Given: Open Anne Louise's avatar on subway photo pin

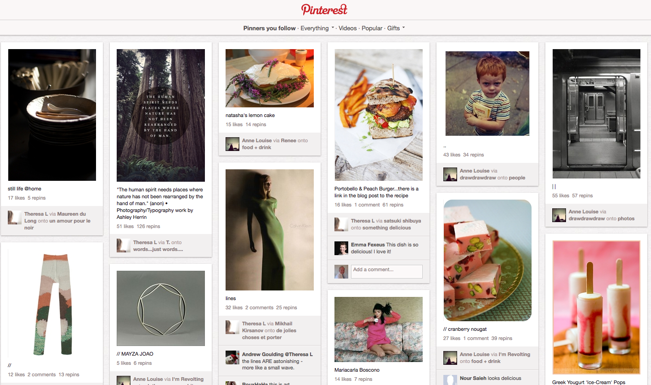Looking at the screenshot, I should point(559,215).
